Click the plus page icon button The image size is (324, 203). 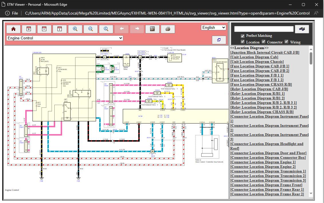point(29,29)
